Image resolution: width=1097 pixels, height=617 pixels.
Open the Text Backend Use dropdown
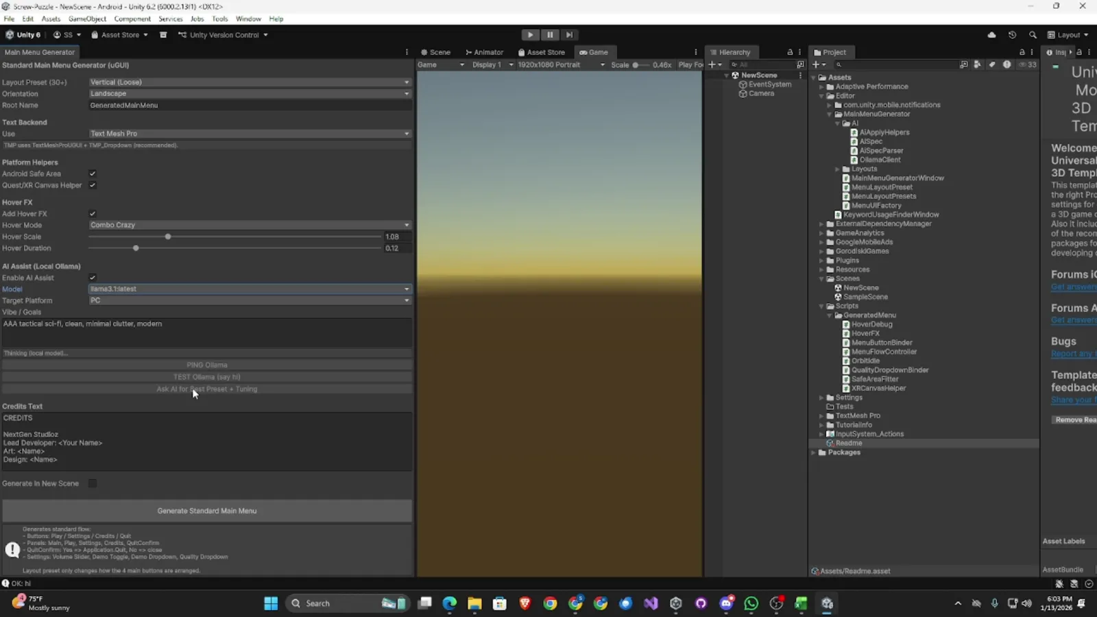click(250, 134)
